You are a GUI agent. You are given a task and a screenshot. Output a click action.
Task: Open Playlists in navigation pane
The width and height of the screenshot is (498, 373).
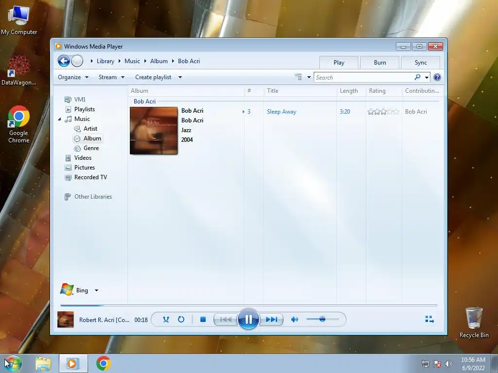coord(85,109)
